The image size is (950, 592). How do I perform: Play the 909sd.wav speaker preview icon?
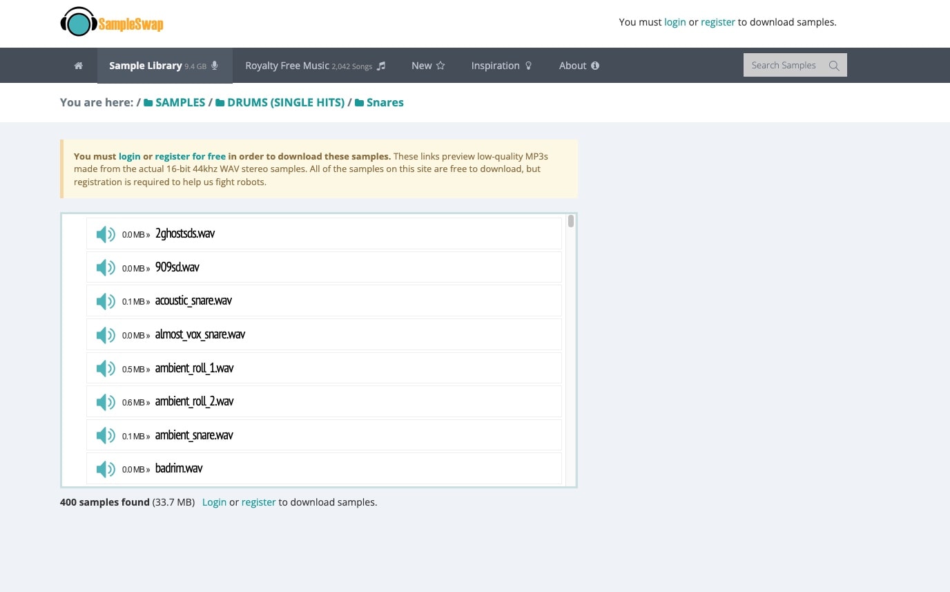[x=105, y=268]
